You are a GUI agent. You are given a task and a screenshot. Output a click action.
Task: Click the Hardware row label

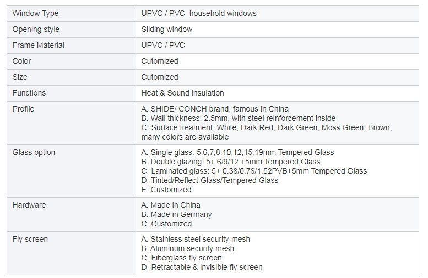tap(29, 205)
